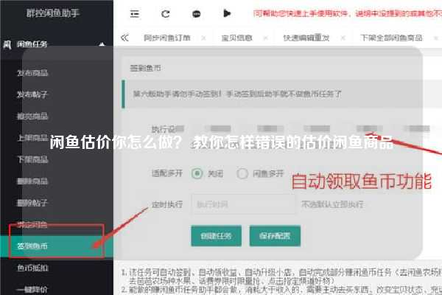Click the 保存配置 button
The image size is (442, 295).
coord(275,236)
